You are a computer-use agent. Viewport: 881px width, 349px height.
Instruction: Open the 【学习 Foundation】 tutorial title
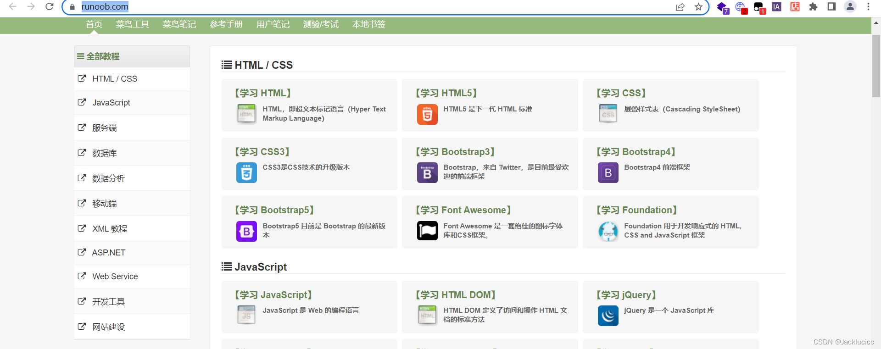click(x=637, y=210)
